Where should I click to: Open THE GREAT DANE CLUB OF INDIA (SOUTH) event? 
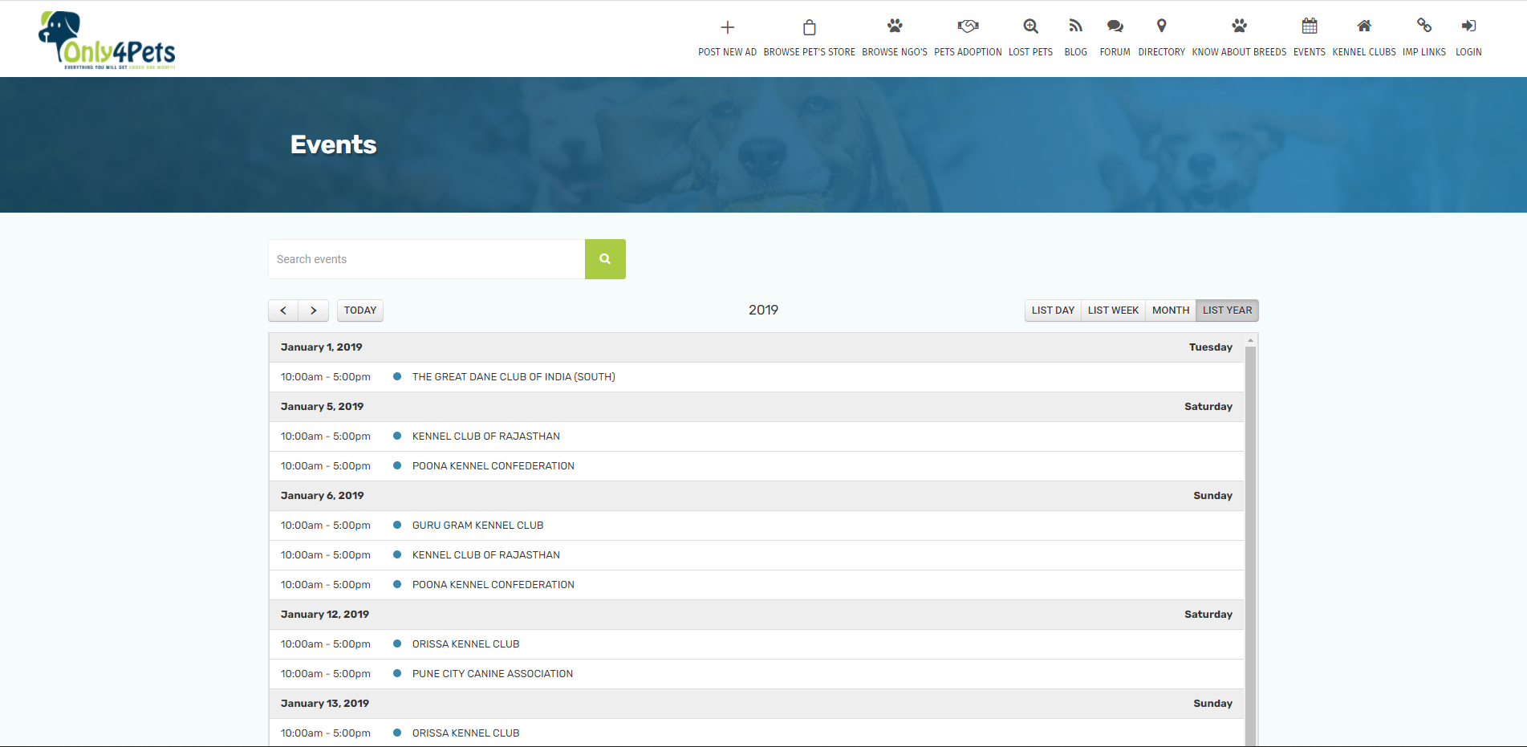point(514,377)
